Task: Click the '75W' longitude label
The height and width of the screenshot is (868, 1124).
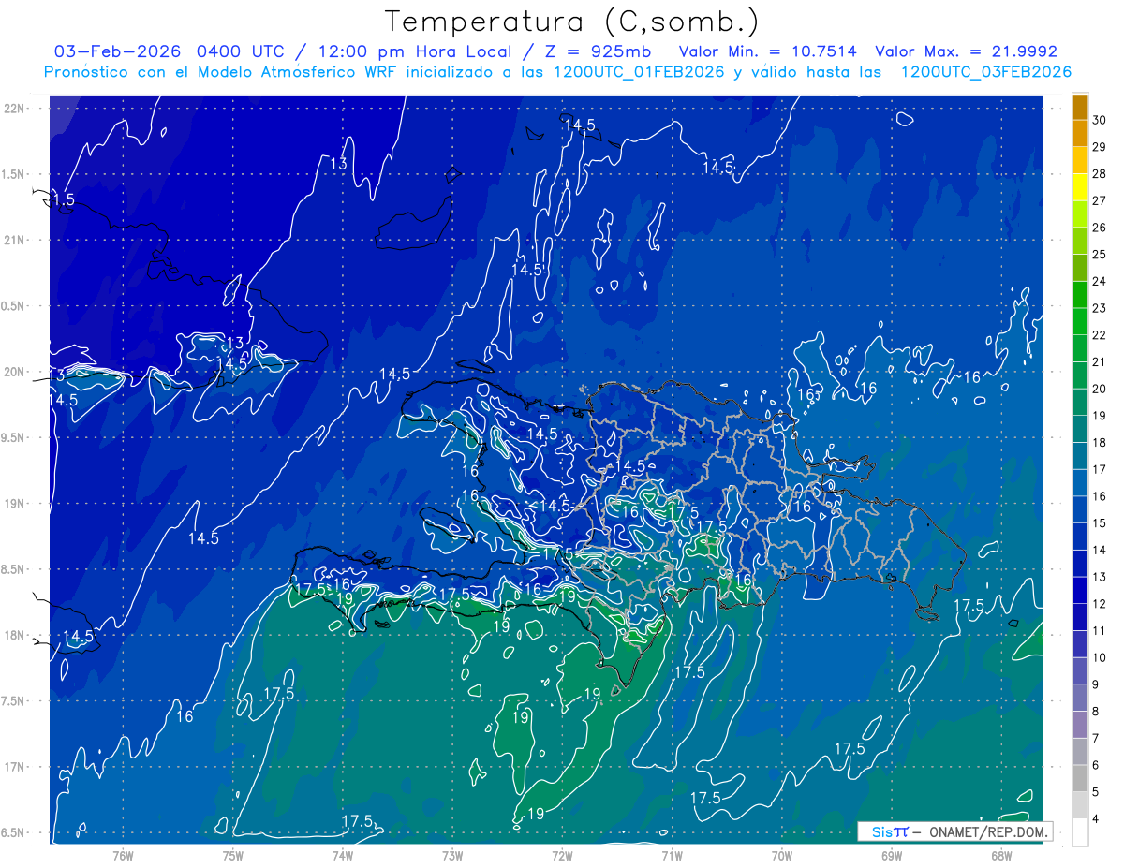Action: 232,856
